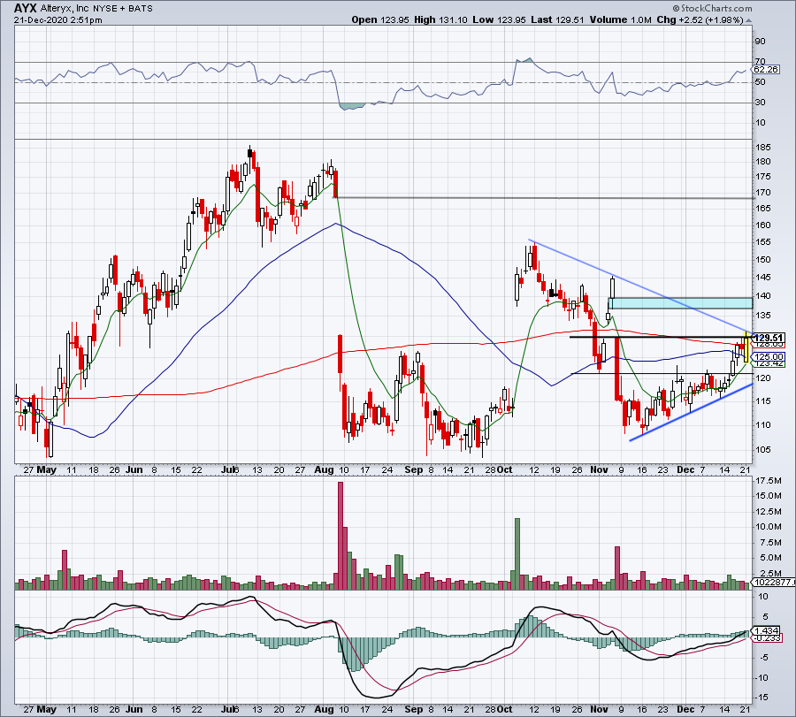Click the 21-Dec-2020 2:51pm timestamp
This screenshot has height=717, width=796.
(57, 20)
